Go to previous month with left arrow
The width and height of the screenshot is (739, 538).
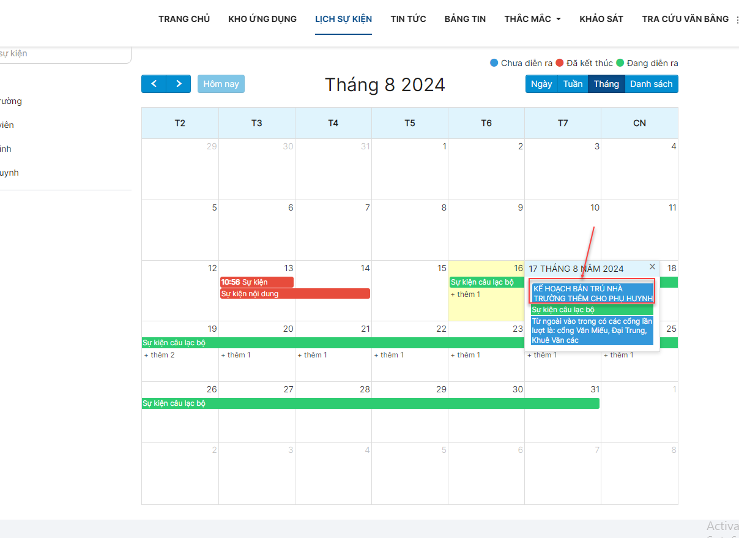154,84
